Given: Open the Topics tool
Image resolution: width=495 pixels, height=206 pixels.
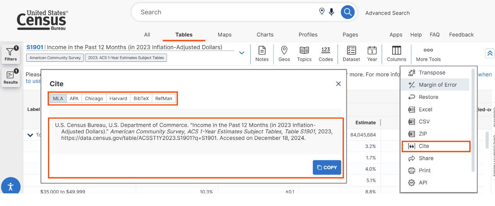Looking at the screenshot, I should tap(304, 54).
